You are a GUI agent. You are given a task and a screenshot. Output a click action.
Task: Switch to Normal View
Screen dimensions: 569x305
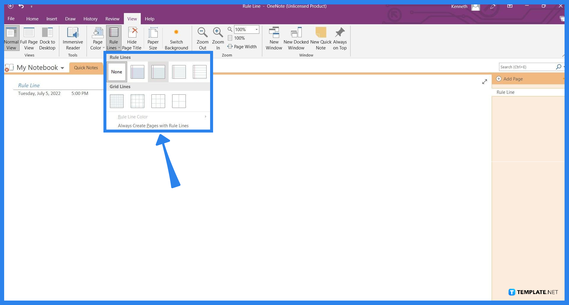click(11, 38)
